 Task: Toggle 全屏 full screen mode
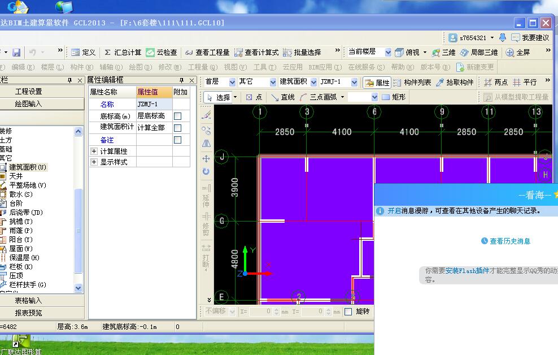(518, 53)
